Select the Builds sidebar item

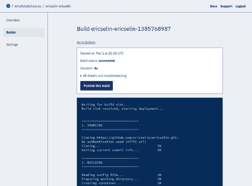click(11, 32)
